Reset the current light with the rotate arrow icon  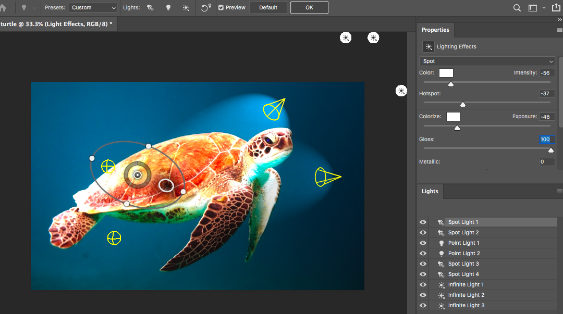point(206,7)
